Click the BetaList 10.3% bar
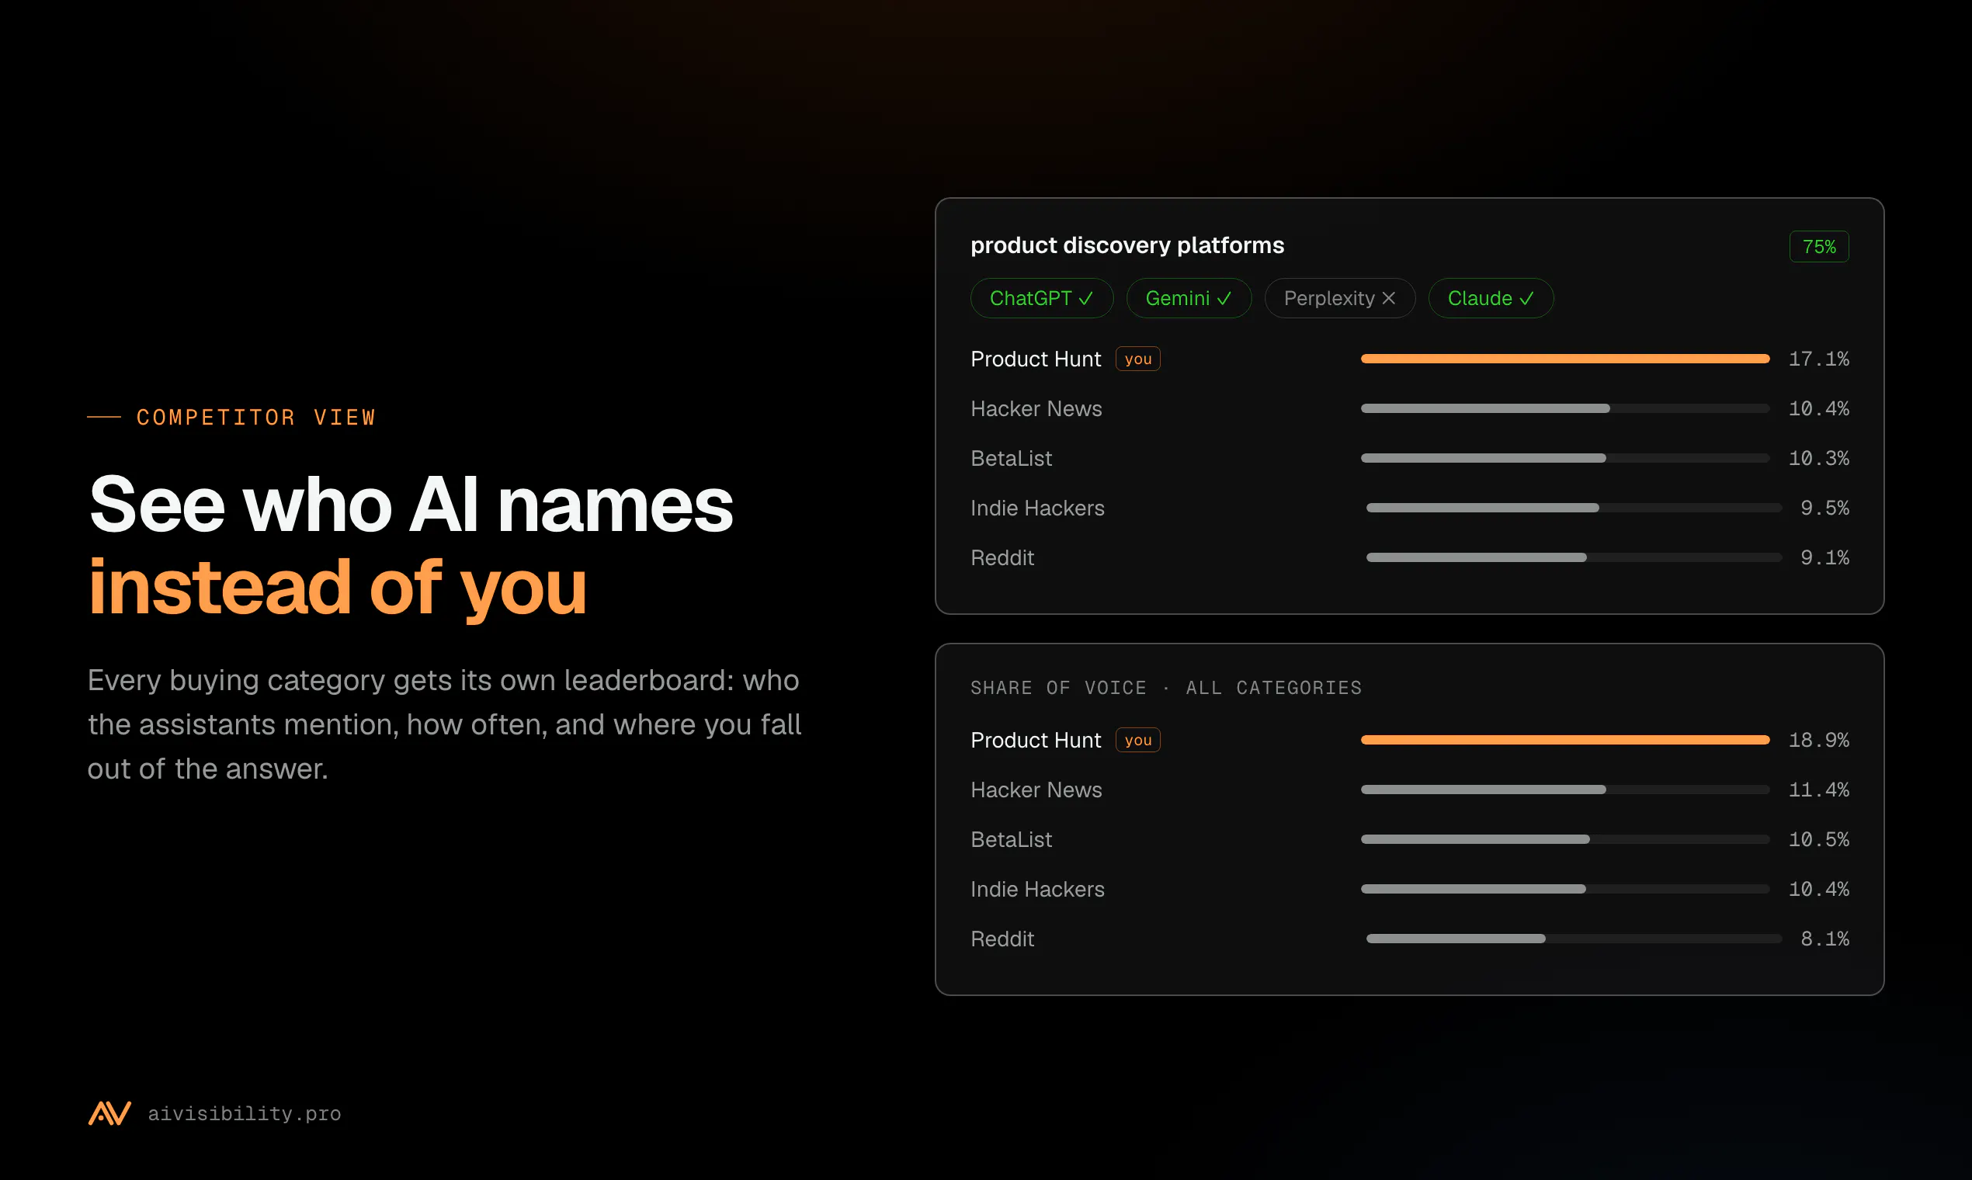The image size is (1972, 1180). click(1565, 459)
